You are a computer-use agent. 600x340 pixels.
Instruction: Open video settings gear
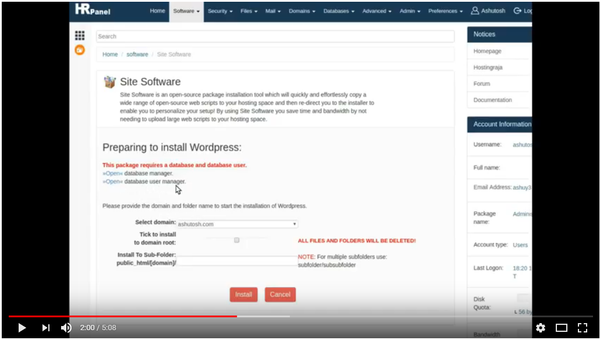coord(540,328)
